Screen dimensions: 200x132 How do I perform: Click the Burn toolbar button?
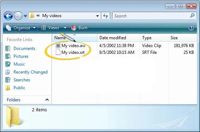coord(79,28)
